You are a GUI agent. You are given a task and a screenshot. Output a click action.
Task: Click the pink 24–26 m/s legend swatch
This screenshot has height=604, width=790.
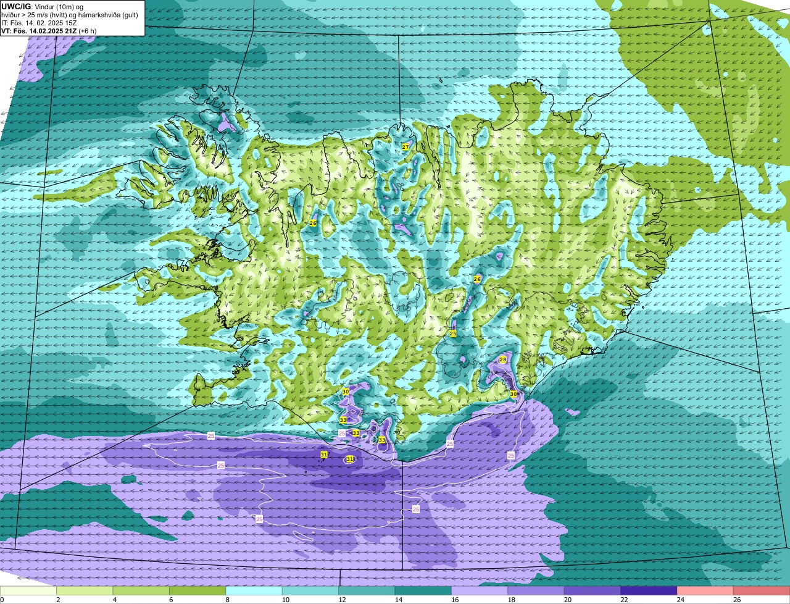coord(706,590)
